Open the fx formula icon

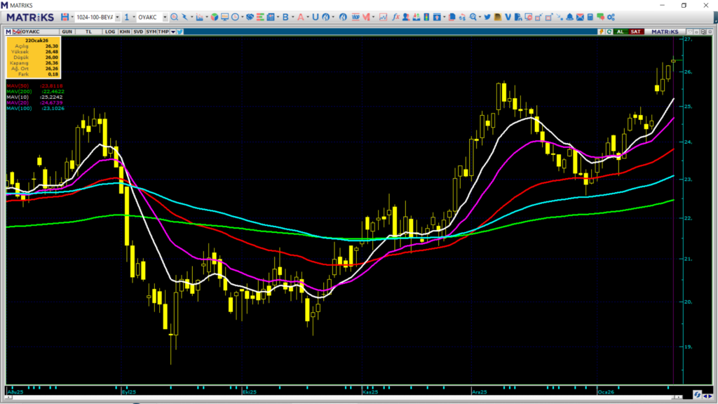coord(395,16)
